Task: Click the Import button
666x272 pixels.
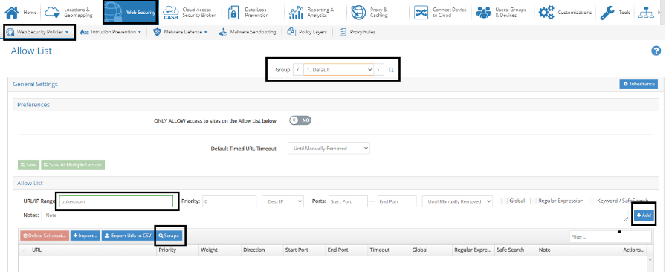Action: (85, 236)
